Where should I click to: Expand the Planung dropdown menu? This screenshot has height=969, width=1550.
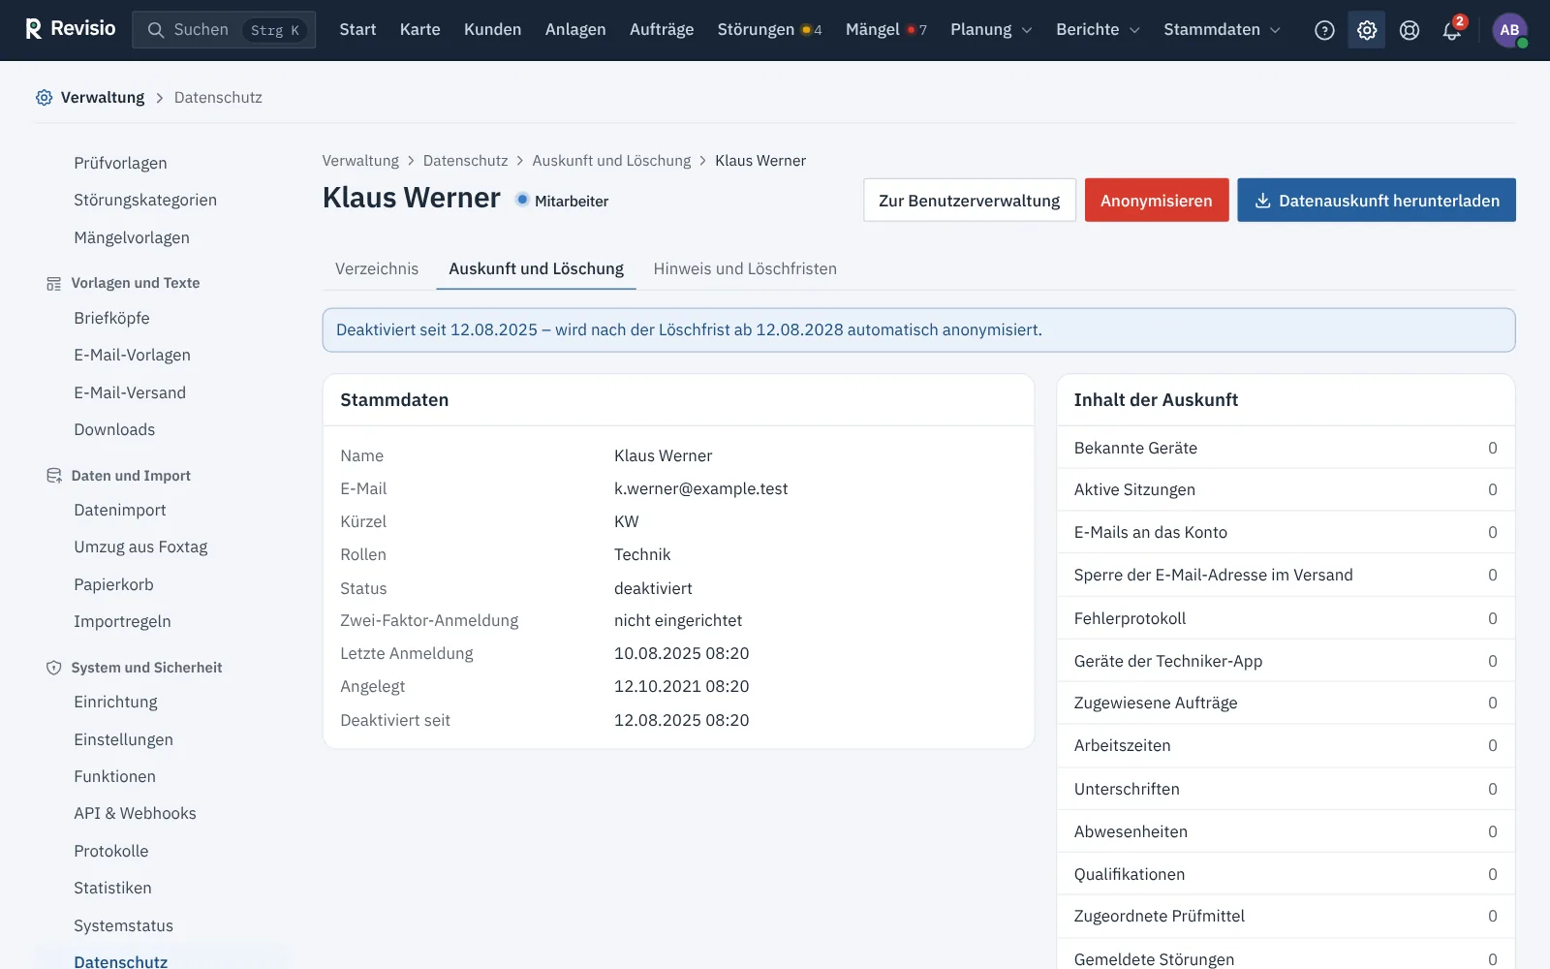(991, 30)
